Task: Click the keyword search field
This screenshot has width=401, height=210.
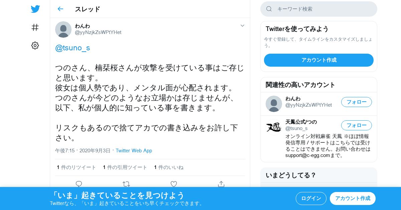Action: pyautogui.click(x=319, y=9)
